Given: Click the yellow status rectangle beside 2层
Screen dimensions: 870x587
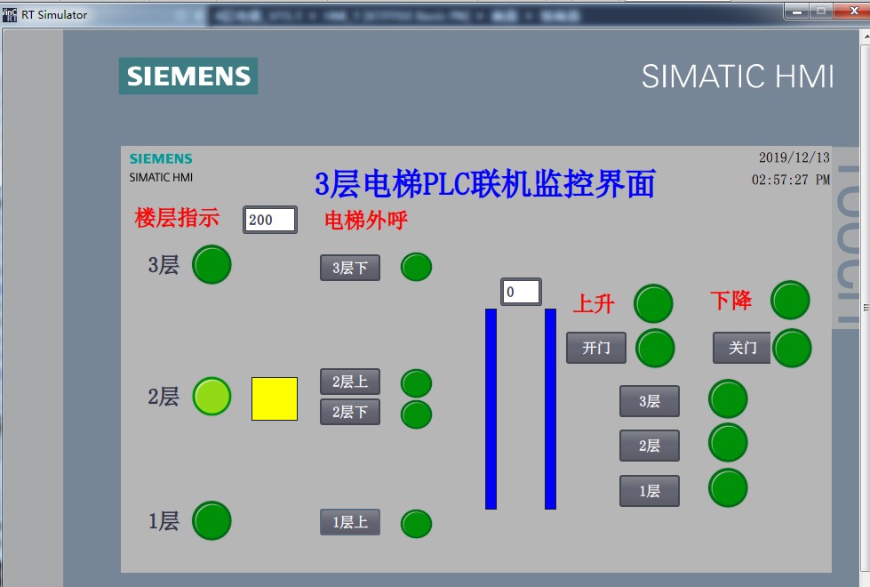Looking at the screenshot, I should 272,397.
